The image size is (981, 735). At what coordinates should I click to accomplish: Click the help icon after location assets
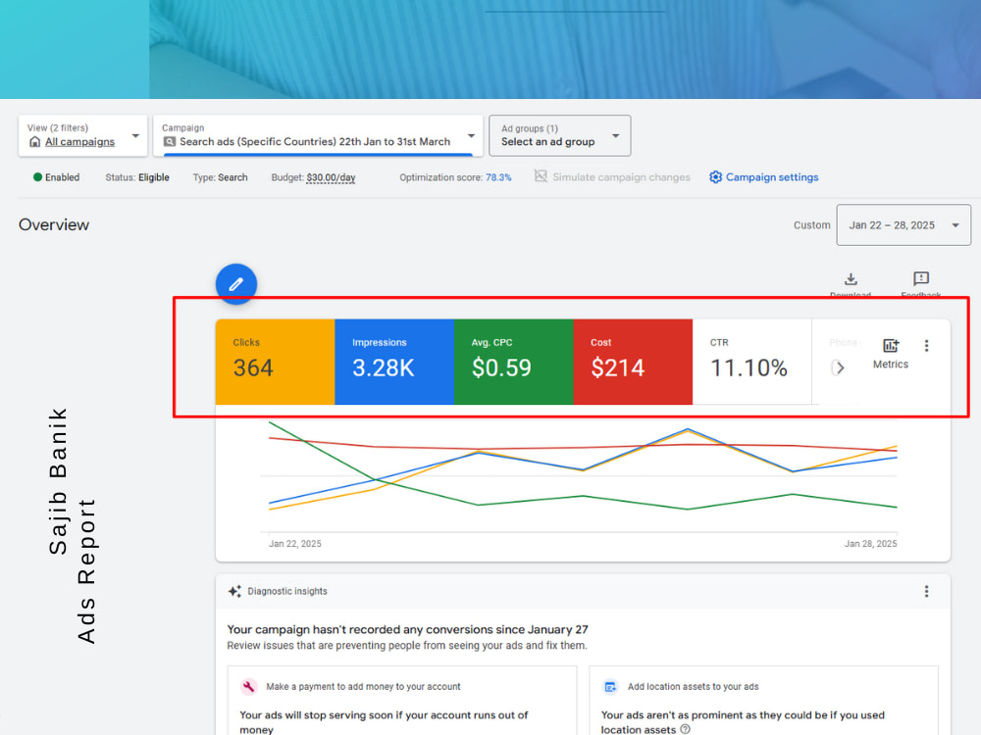click(685, 729)
